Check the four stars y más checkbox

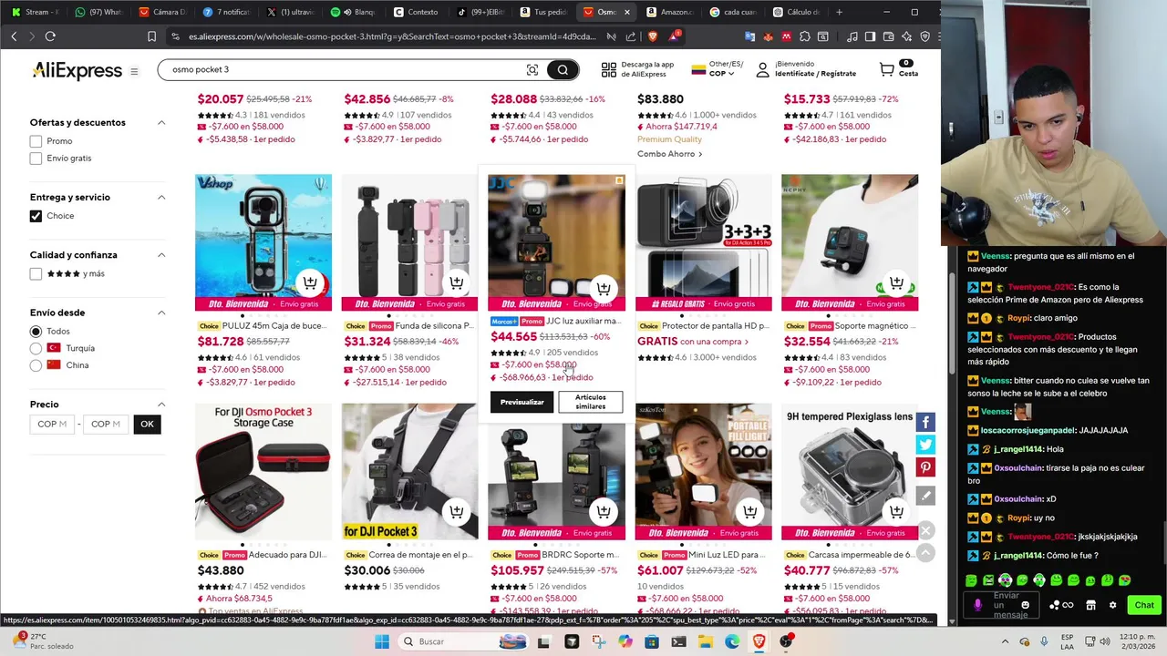36,273
